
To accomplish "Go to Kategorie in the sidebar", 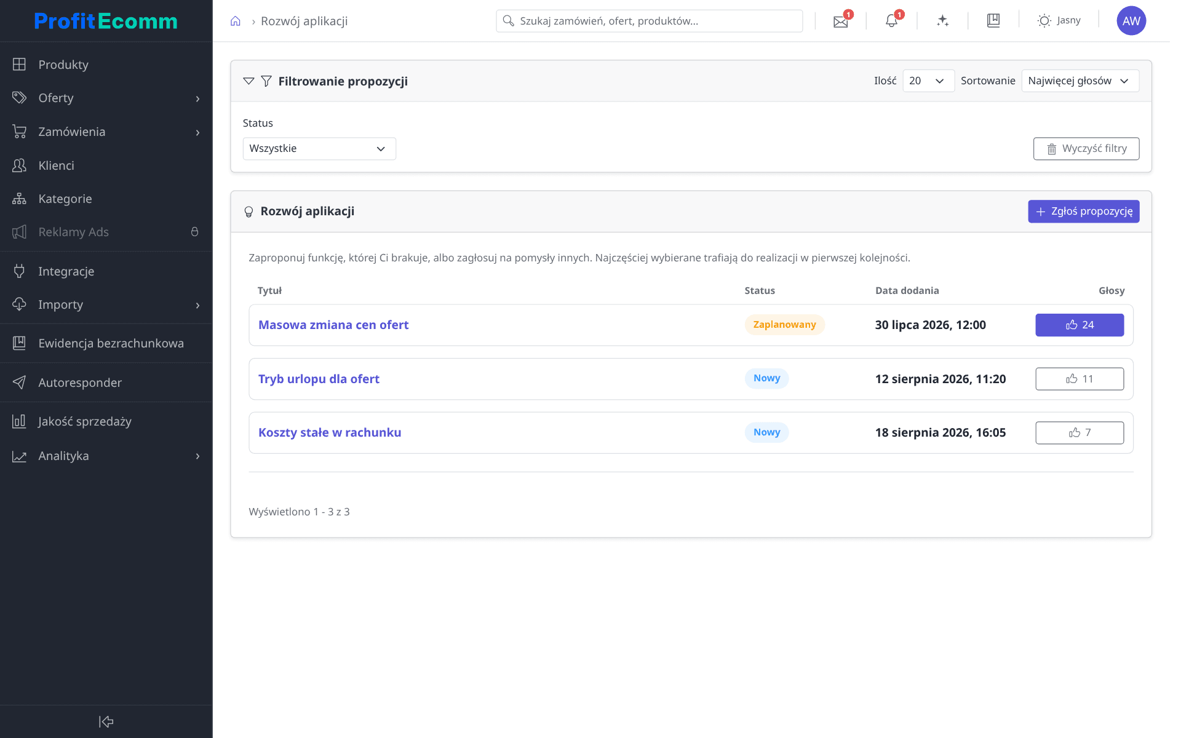I will point(106,199).
